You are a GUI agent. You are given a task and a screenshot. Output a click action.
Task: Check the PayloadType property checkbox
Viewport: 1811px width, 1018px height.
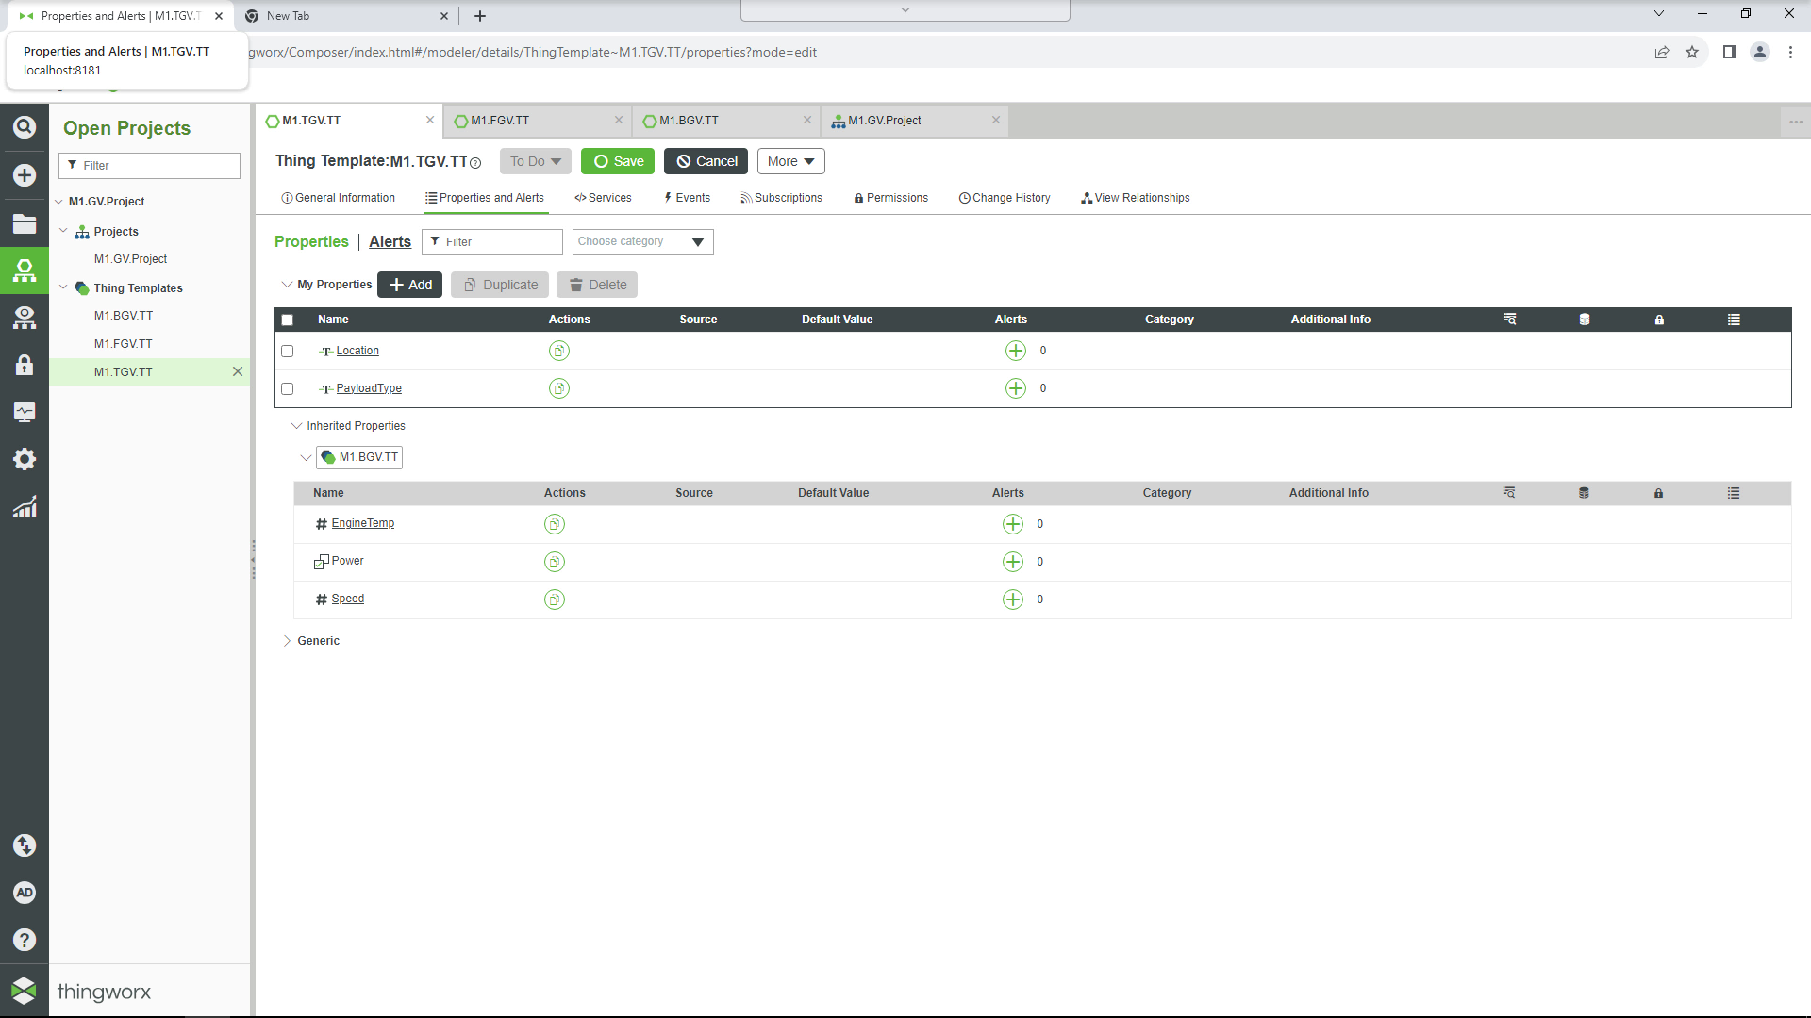pyautogui.click(x=288, y=388)
